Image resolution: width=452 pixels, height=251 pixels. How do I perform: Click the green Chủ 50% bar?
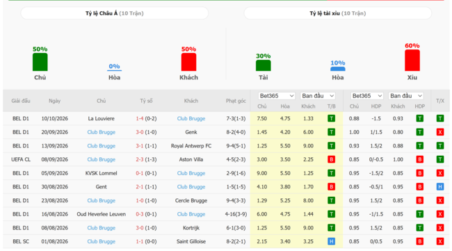[x=40, y=62]
